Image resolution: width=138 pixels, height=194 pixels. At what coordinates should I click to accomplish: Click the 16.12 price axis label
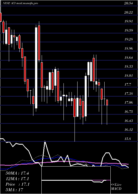coord(129,129)
